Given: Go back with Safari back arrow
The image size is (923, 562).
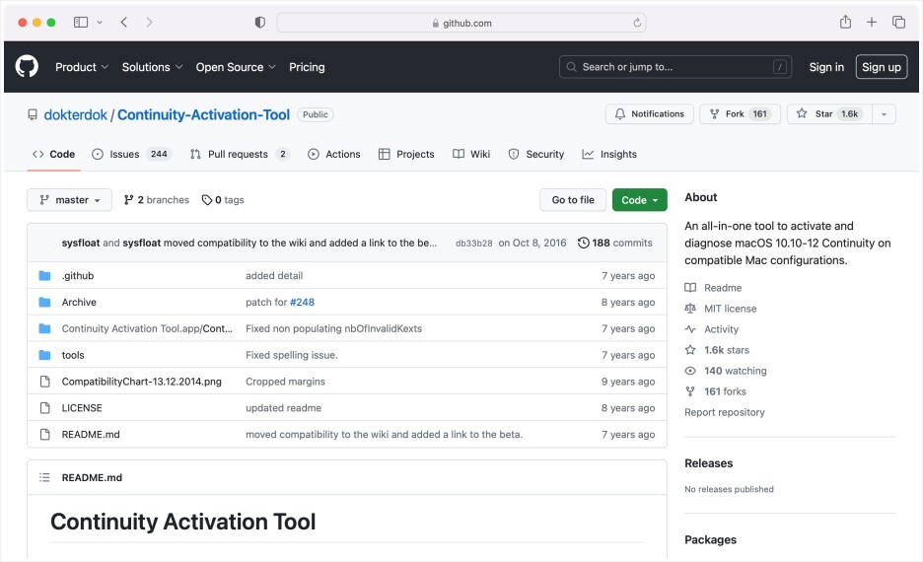Looking at the screenshot, I should pyautogui.click(x=123, y=23).
